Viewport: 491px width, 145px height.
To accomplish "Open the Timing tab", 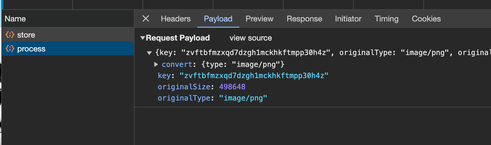I will tap(386, 19).
